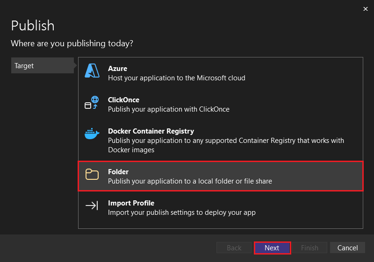The height and width of the screenshot is (262, 374).
Task: Choose the Azure title text
Action: point(118,69)
